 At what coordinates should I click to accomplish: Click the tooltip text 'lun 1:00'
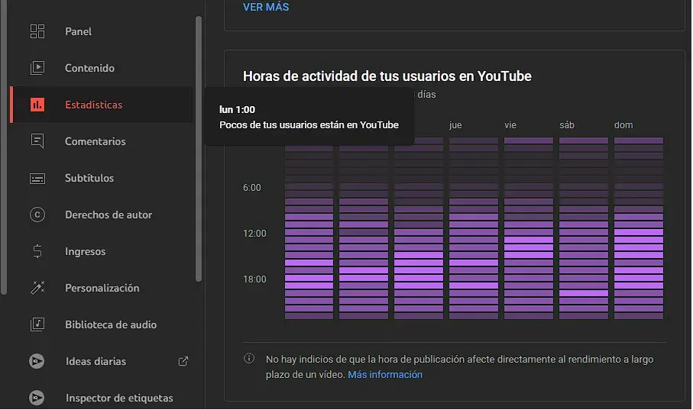click(x=238, y=110)
